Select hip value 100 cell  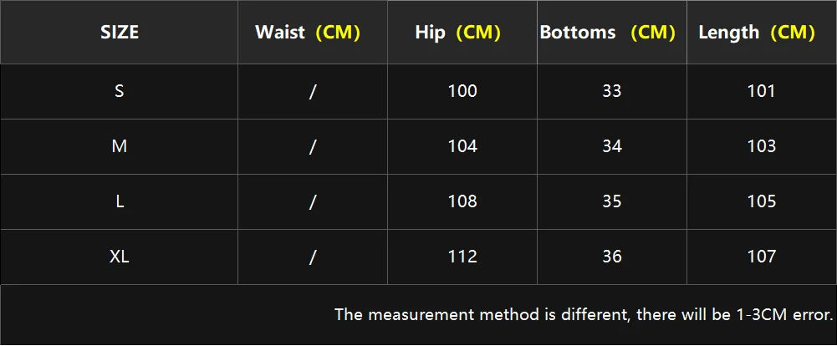tap(462, 91)
